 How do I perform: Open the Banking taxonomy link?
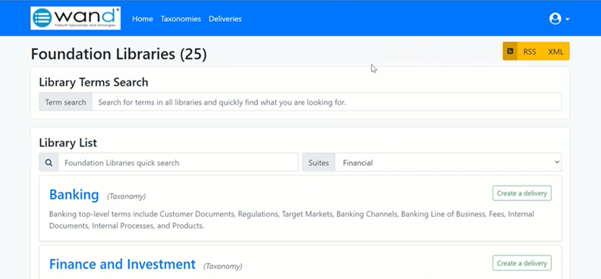pos(74,194)
